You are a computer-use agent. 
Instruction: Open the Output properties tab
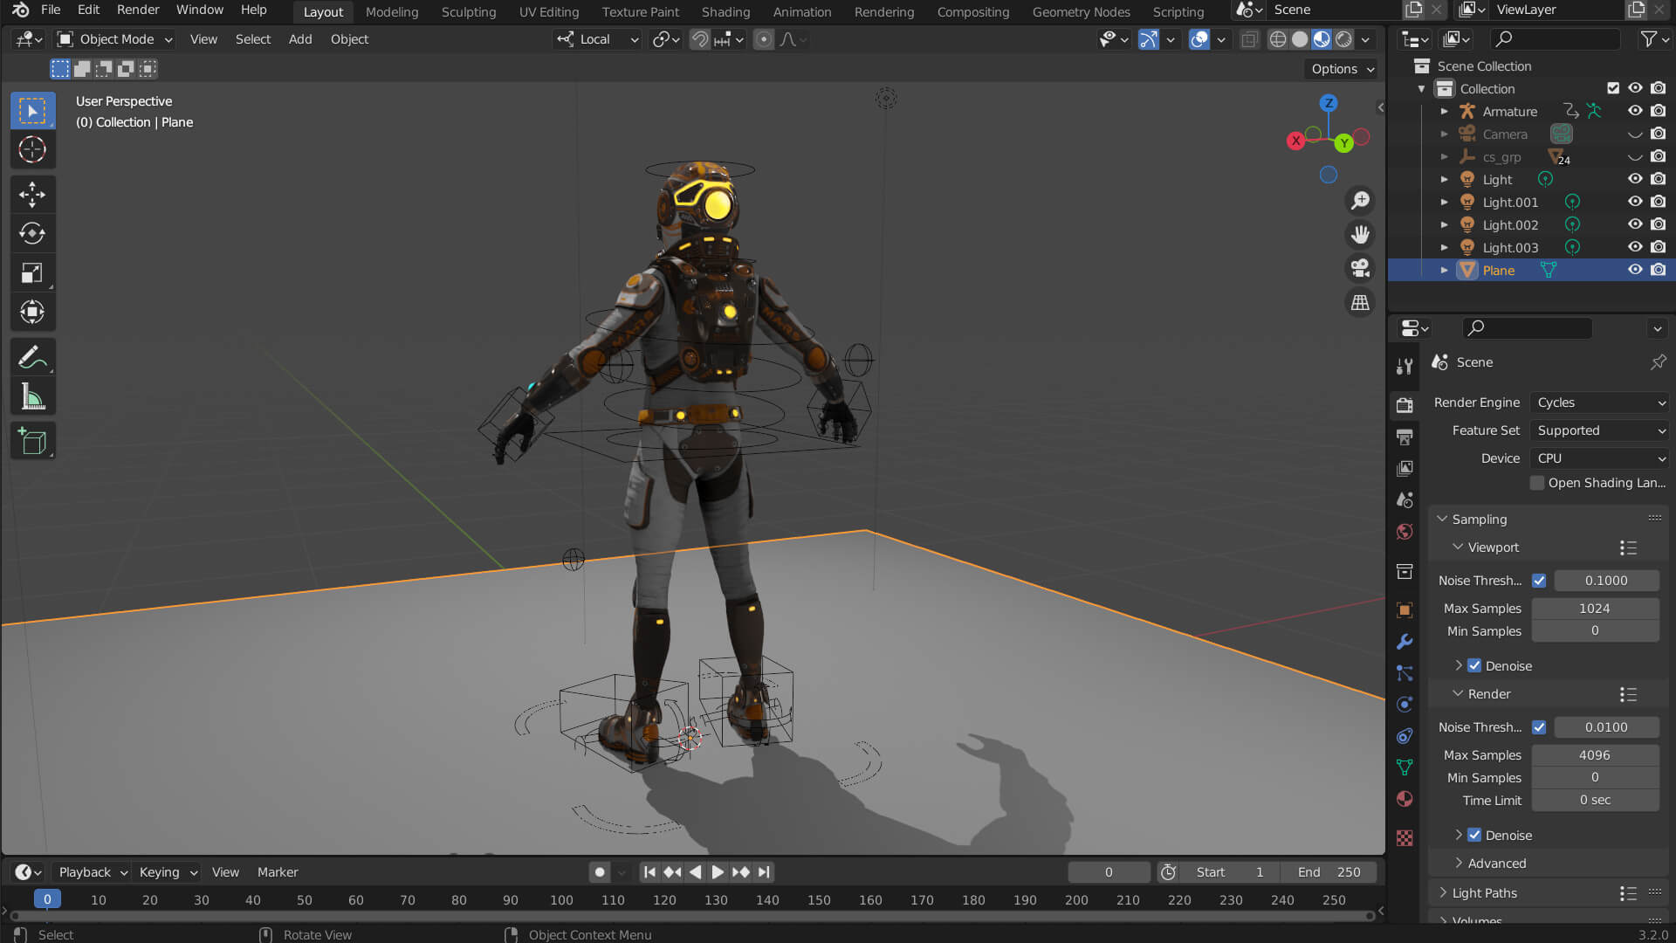(1405, 437)
